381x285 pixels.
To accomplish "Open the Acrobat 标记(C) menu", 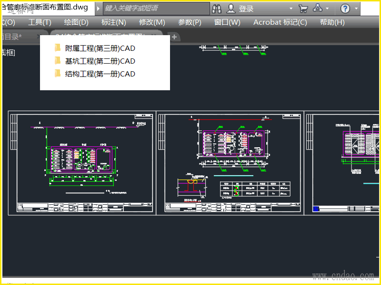I will pyautogui.click(x=280, y=22).
